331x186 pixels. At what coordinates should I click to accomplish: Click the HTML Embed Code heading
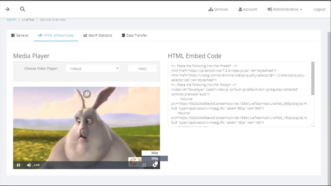tap(194, 56)
